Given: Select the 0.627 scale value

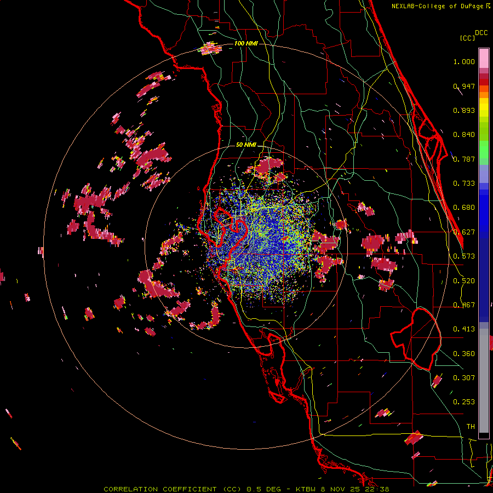Looking at the screenshot, I should [x=464, y=232].
